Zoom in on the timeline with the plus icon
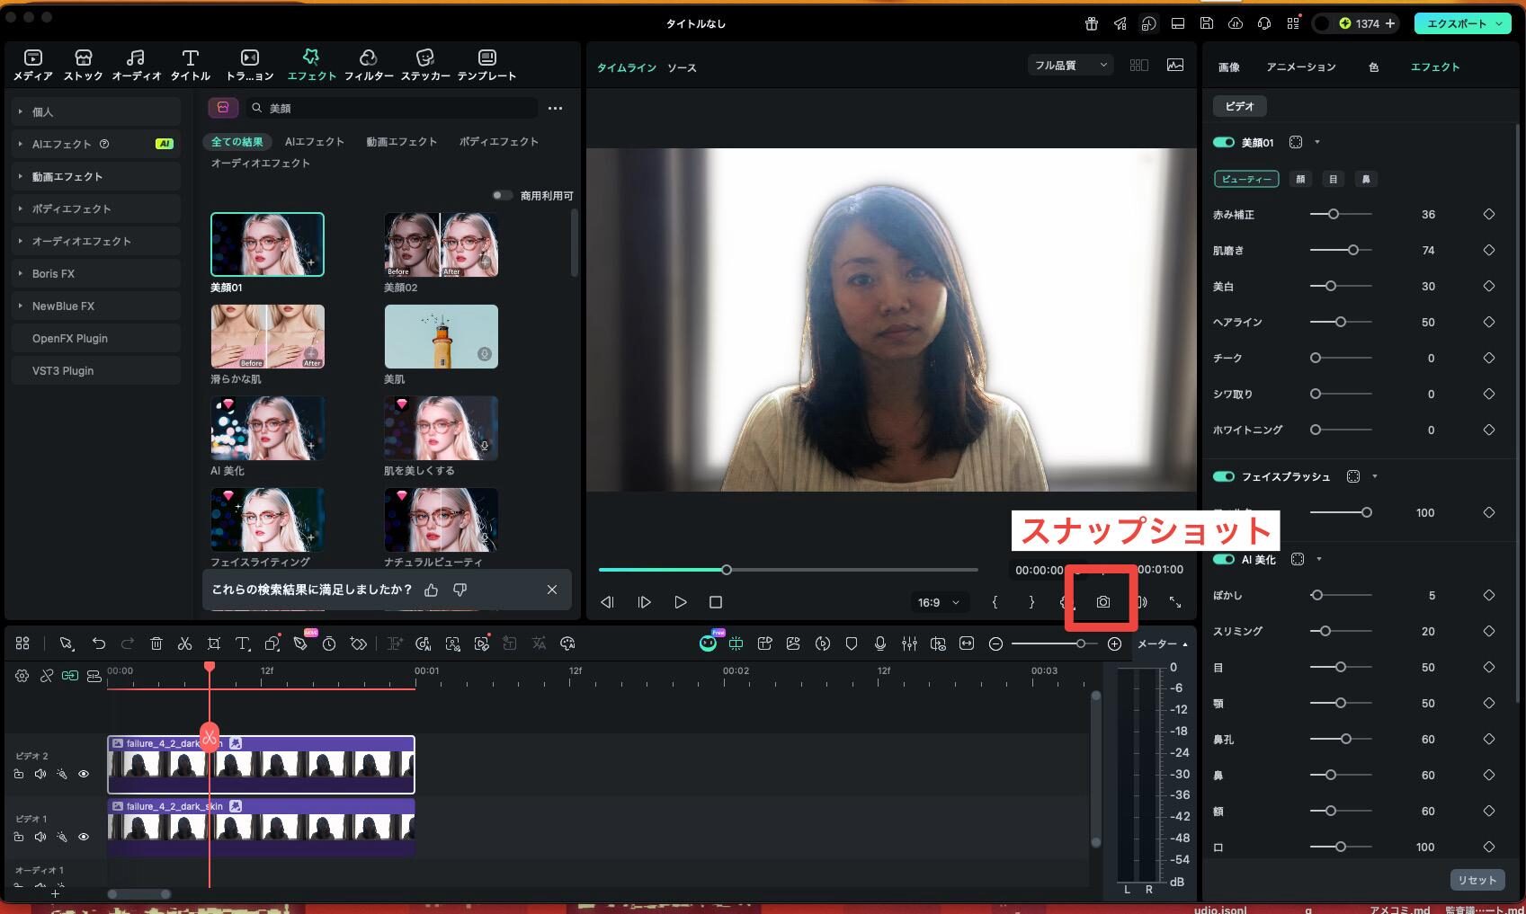 [x=1114, y=643]
